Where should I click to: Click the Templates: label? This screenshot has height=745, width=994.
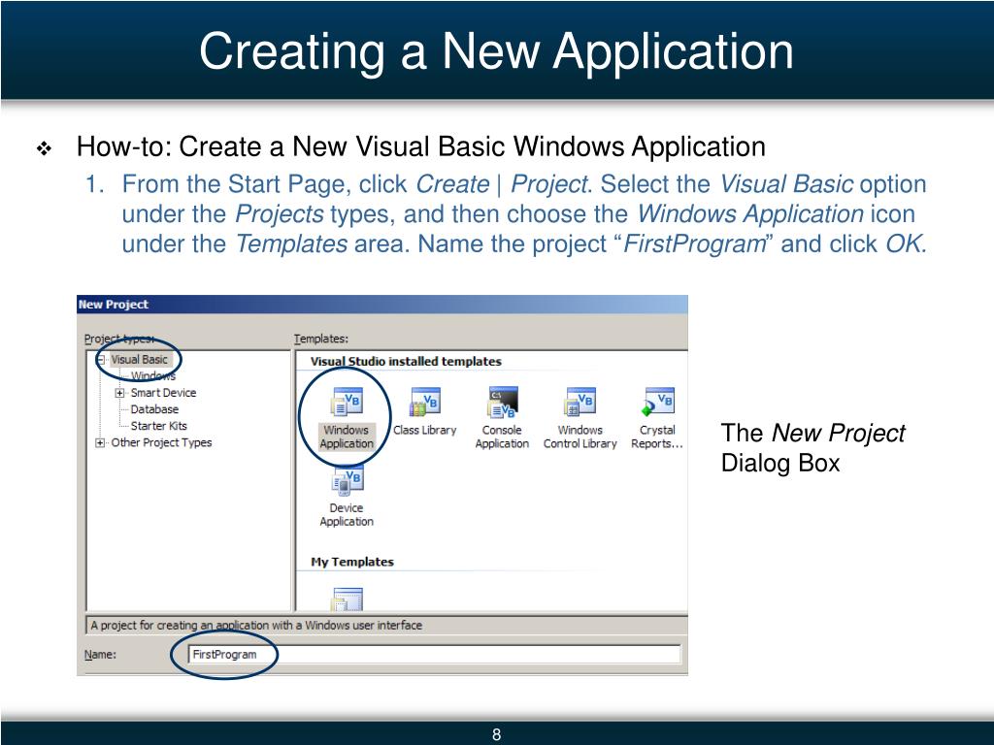(320, 339)
